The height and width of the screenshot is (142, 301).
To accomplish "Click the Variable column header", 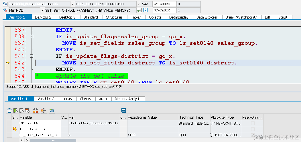I will pyautogui.click(x=40, y=117).
